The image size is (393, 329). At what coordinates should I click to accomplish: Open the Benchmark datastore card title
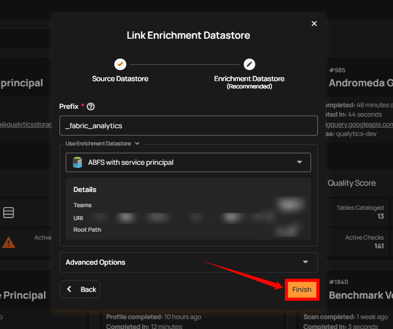click(x=361, y=296)
